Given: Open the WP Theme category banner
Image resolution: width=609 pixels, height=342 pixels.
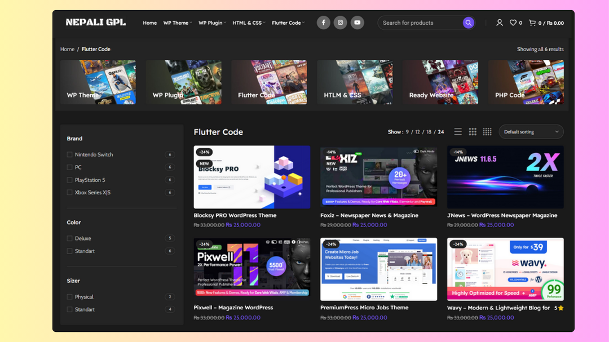Looking at the screenshot, I should (98, 82).
